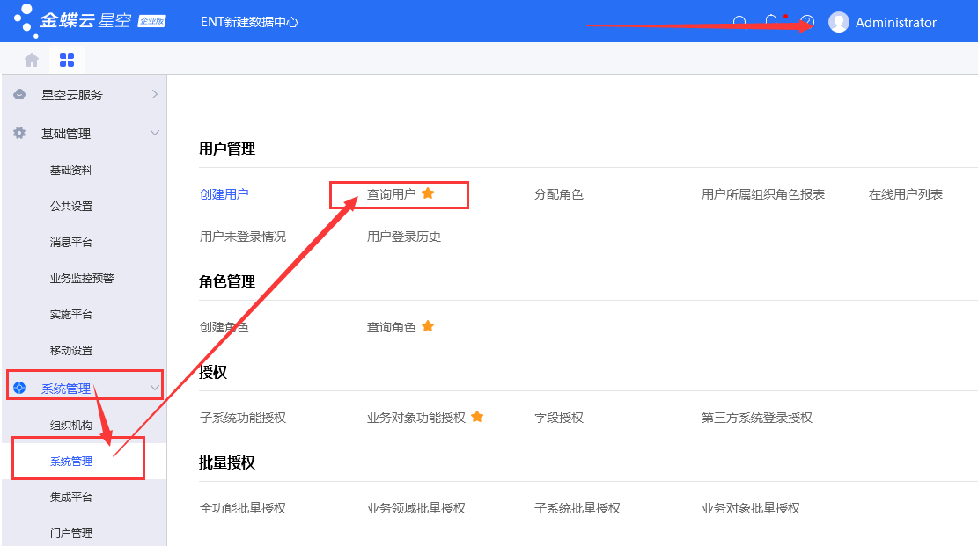Expand the 星空云服务 section
Viewport: 978px width, 546px height.
(154, 94)
